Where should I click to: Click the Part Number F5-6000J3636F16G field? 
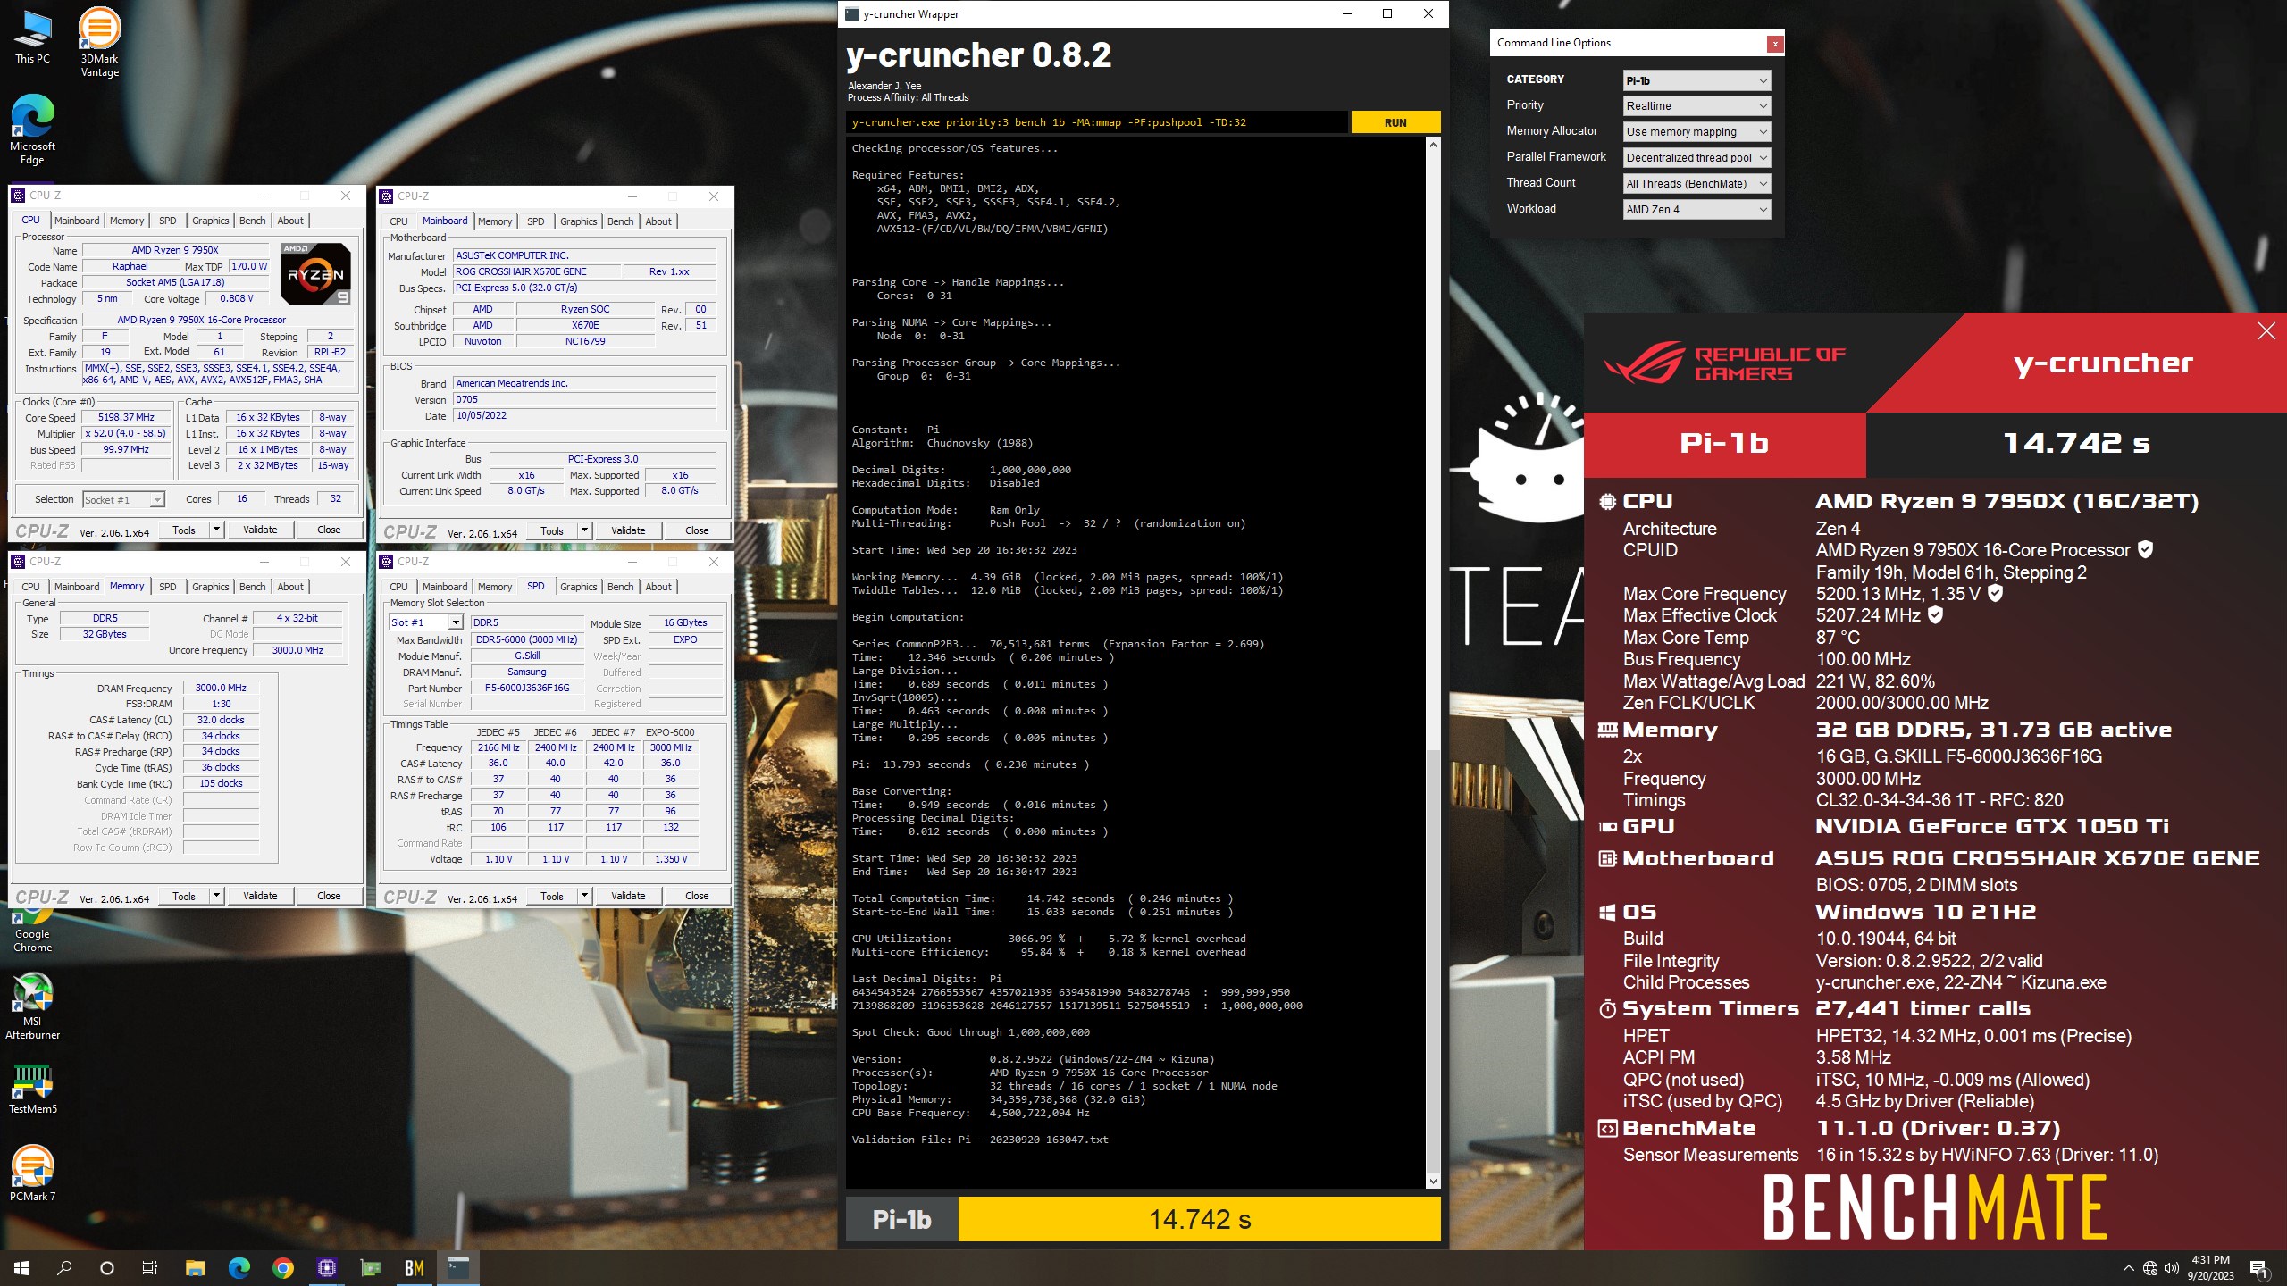pos(526,688)
